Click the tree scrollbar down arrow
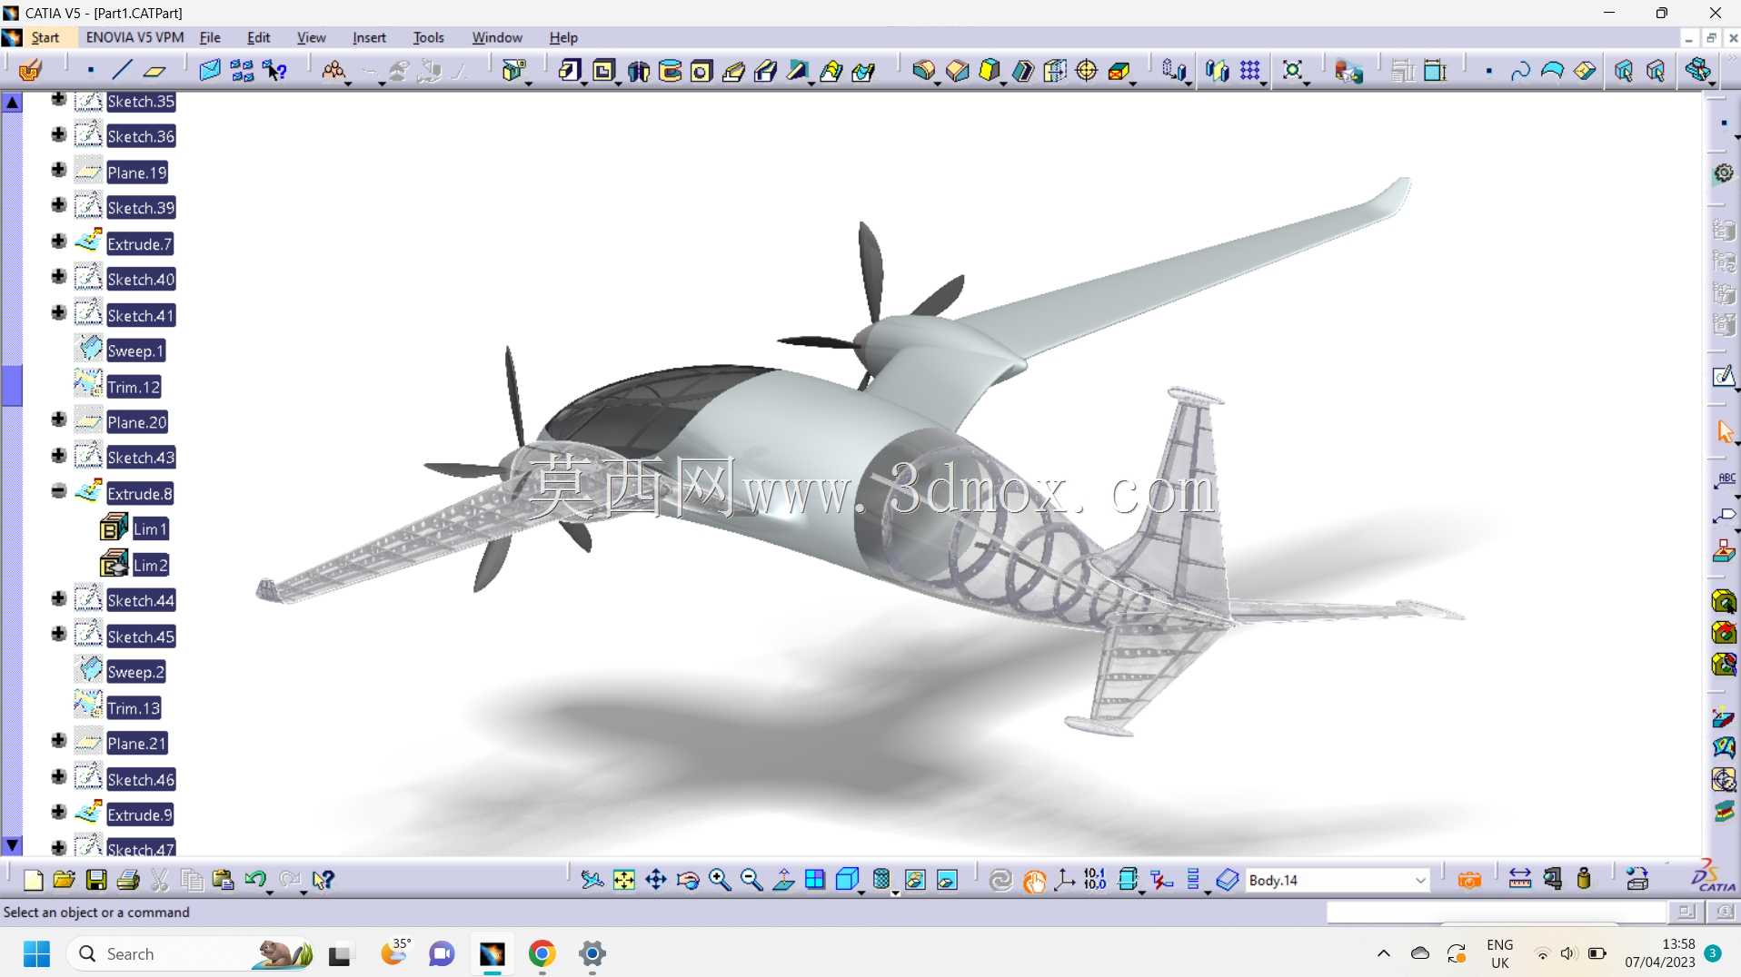 12,844
